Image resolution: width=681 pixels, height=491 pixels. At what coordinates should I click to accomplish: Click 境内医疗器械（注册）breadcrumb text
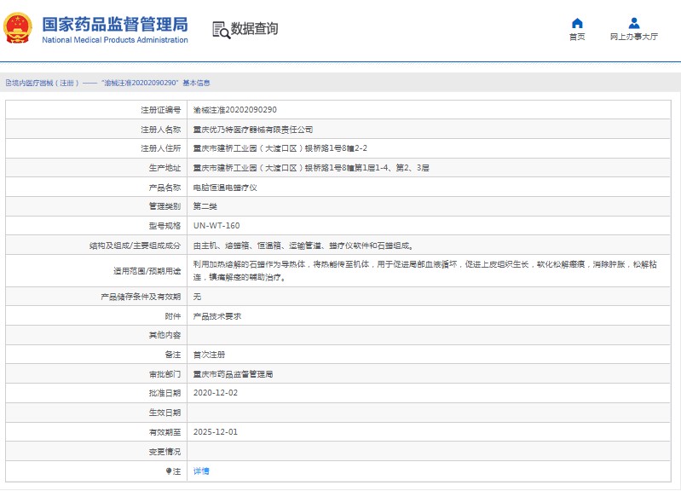tap(45, 83)
